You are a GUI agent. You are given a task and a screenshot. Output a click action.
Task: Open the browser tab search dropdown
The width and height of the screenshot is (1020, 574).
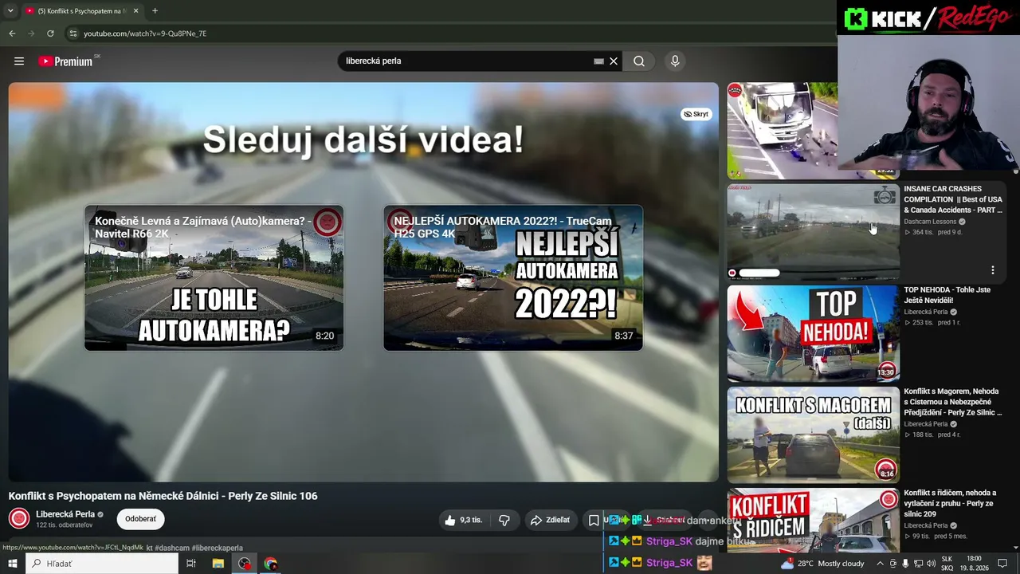[x=10, y=11]
